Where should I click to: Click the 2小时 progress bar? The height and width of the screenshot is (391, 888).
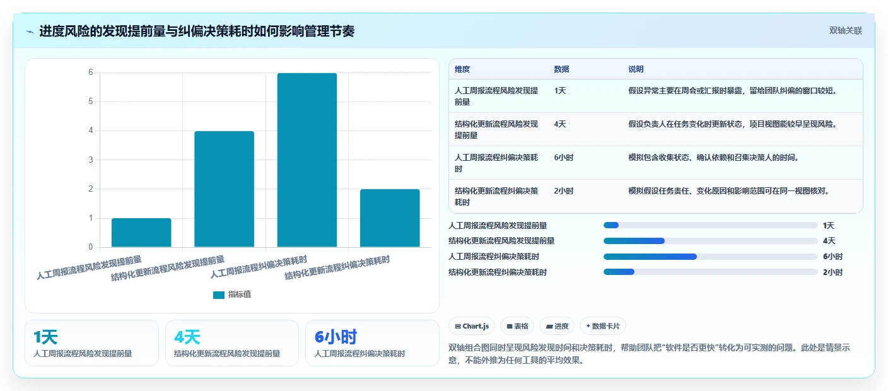coord(710,272)
